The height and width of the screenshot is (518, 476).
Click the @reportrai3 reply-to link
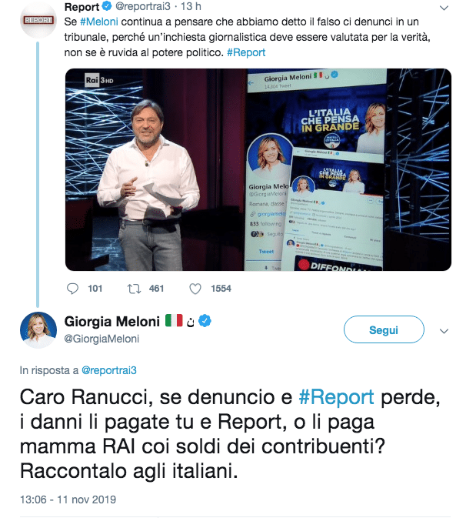click(x=109, y=370)
